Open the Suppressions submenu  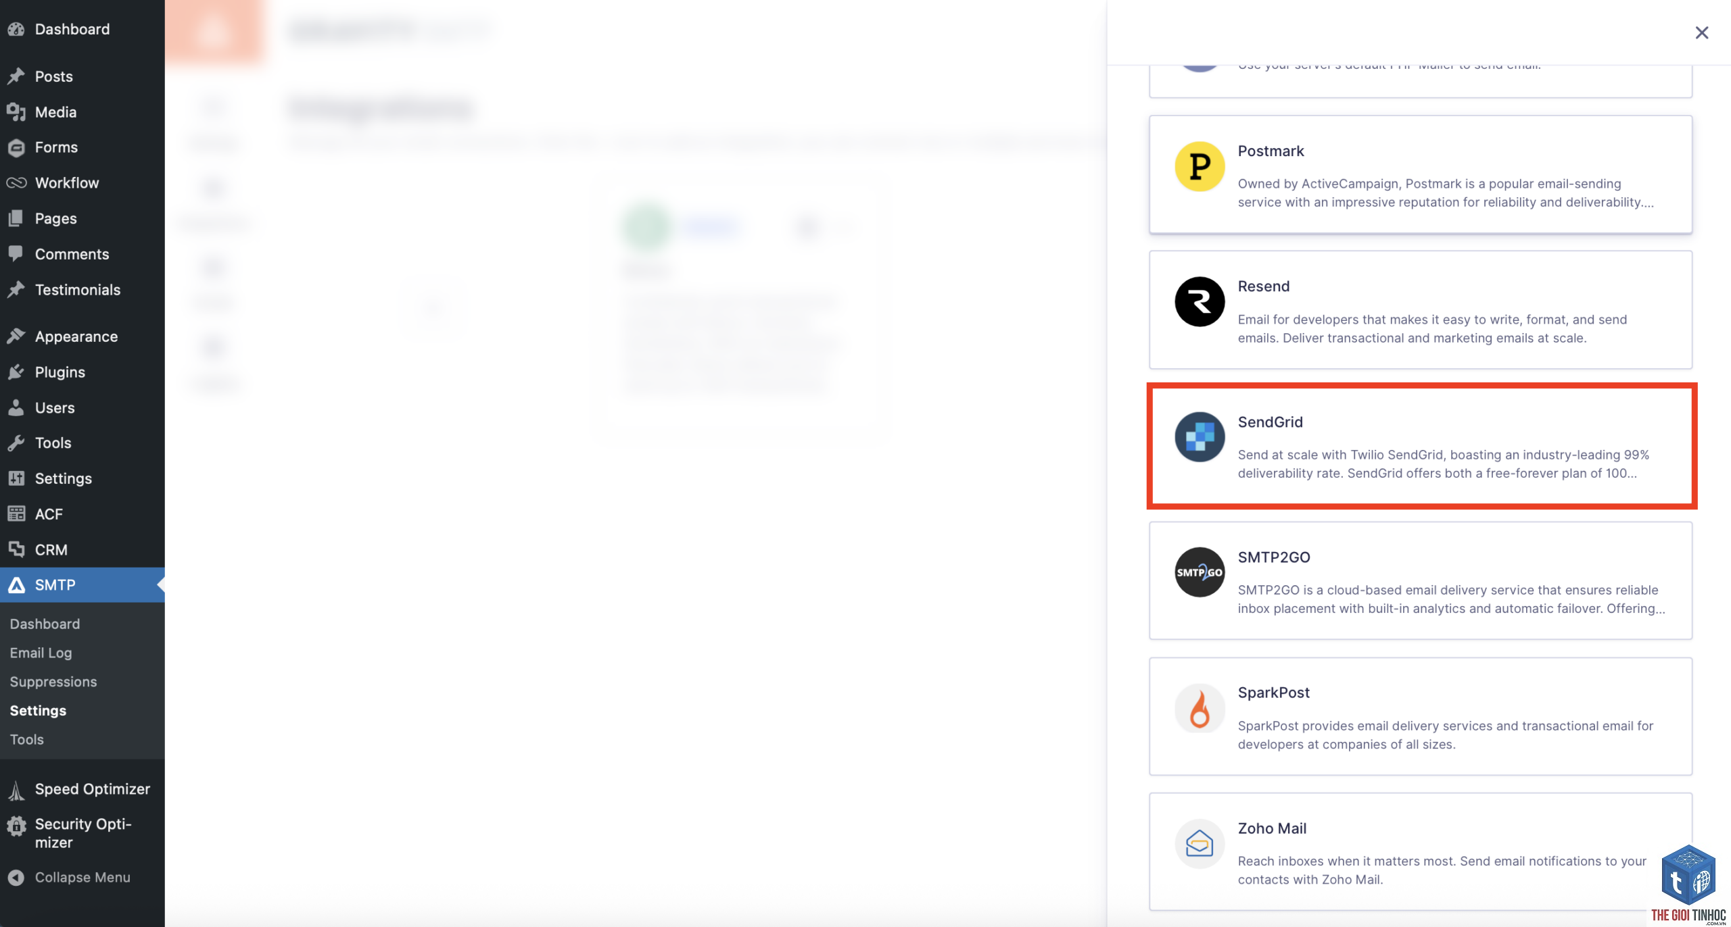53,682
